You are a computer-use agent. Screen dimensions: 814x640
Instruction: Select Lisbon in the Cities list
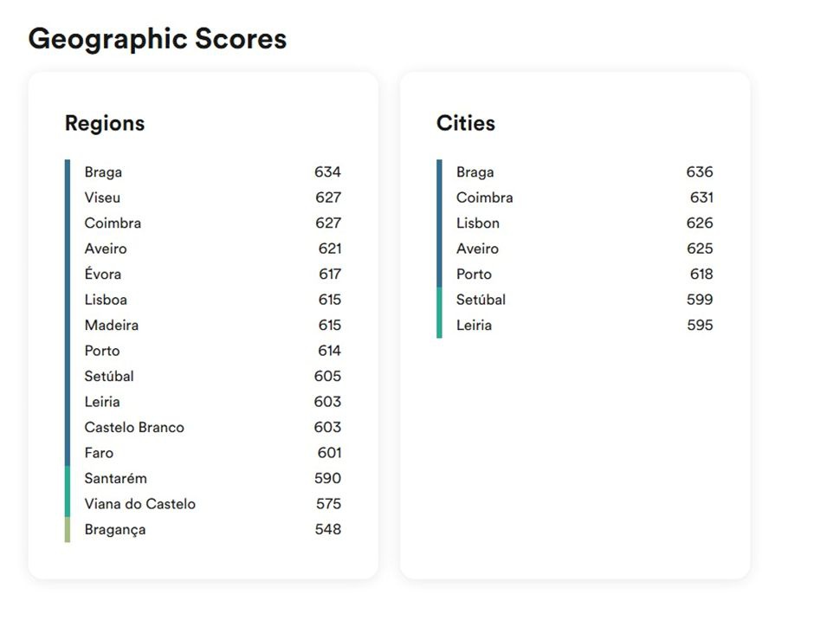pyautogui.click(x=478, y=223)
